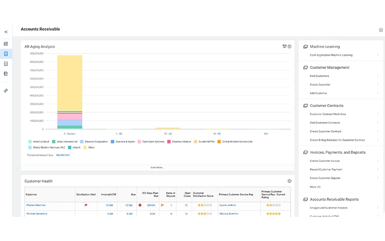Click the link chain icon in sidebar

point(6,91)
